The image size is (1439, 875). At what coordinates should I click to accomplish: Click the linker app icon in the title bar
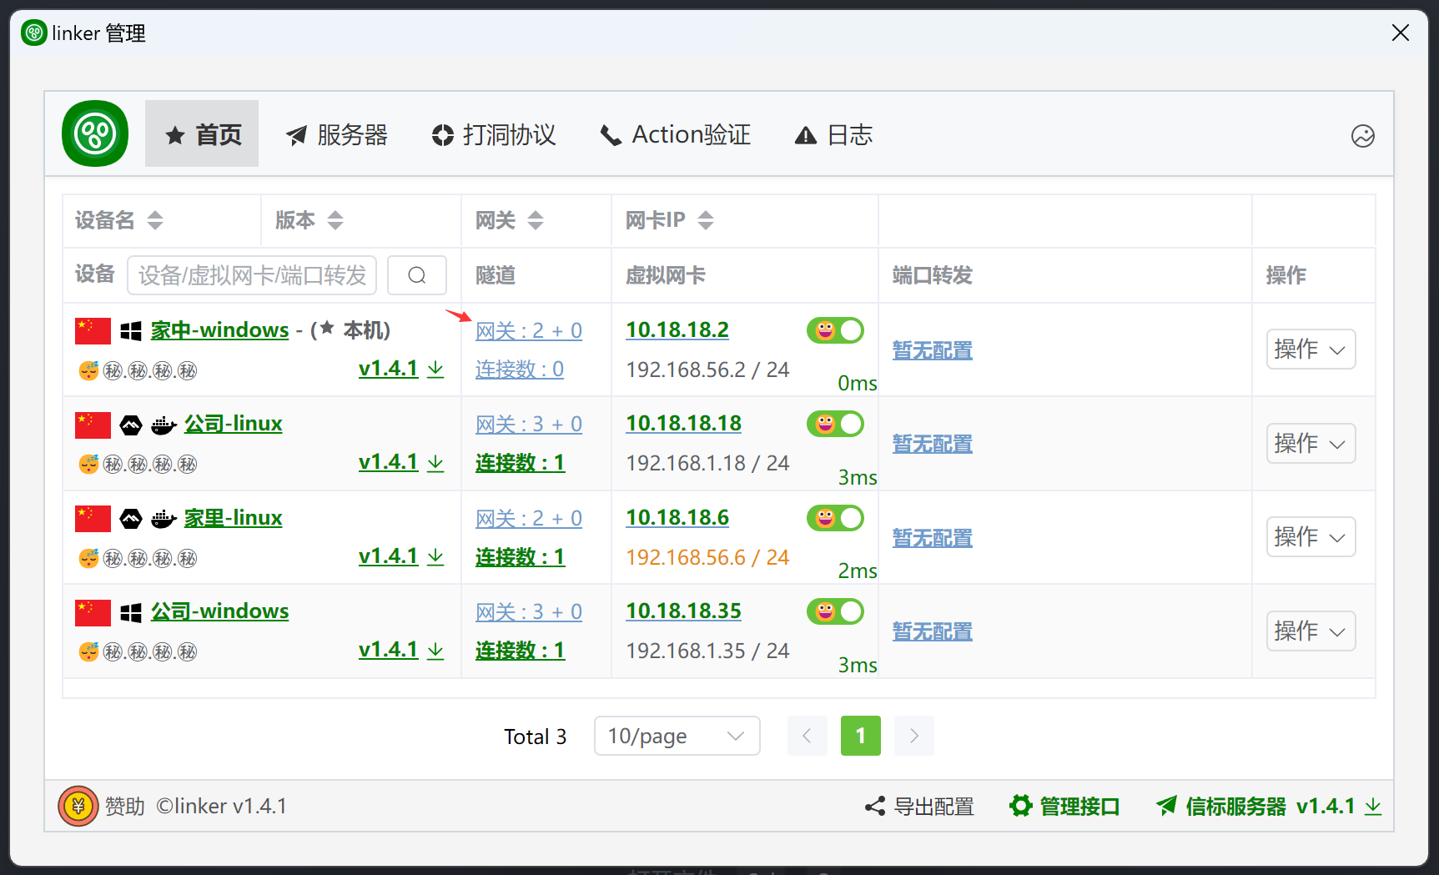click(34, 33)
